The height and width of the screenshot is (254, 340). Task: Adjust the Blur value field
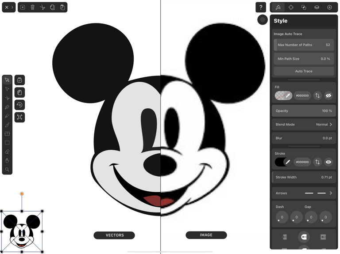tap(304, 138)
